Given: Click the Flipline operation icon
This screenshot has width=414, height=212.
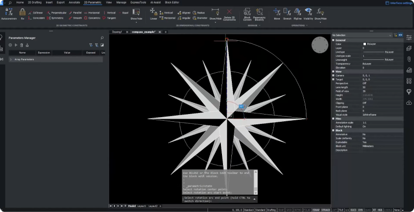Looking at the screenshot, I should (x=298, y=12).
